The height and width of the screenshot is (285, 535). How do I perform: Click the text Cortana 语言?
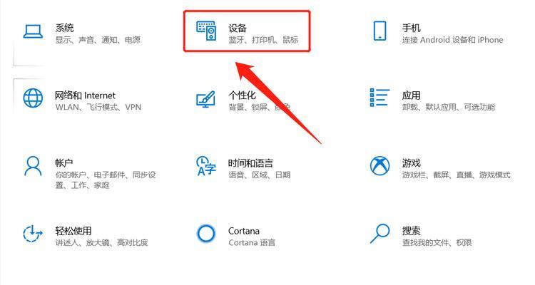point(252,243)
